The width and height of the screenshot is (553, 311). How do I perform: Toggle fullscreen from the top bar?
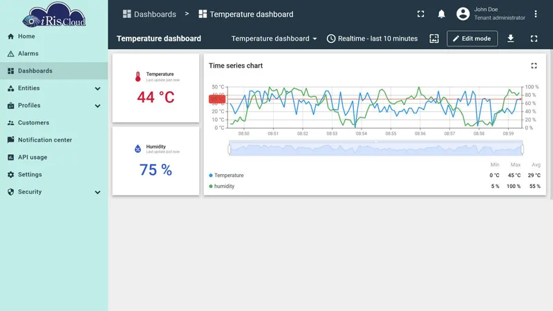click(x=421, y=14)
